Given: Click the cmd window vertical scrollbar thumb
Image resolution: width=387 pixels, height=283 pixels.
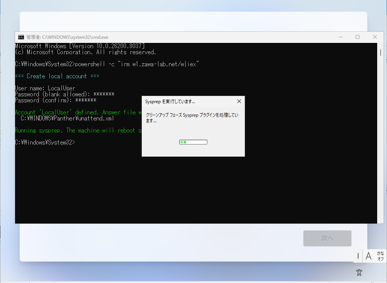Looking at the screenshot, I should [x=380, y=52].
